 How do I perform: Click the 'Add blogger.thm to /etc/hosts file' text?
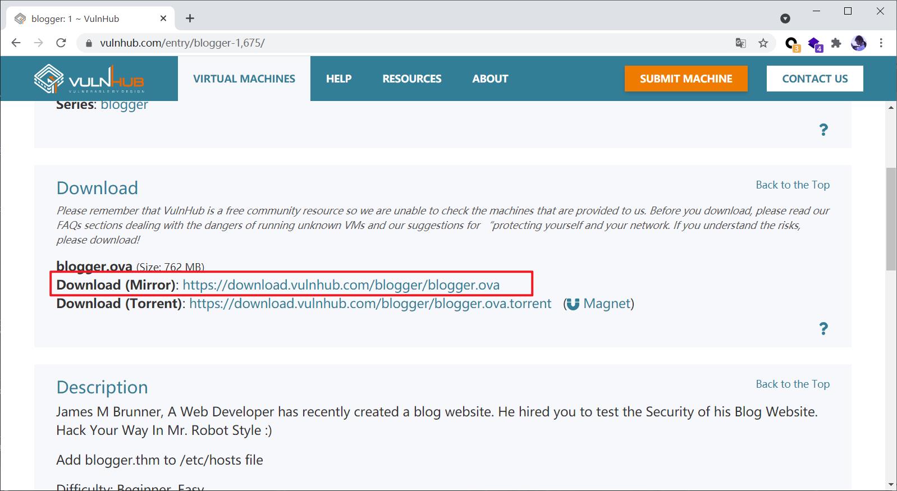point(159,460)
